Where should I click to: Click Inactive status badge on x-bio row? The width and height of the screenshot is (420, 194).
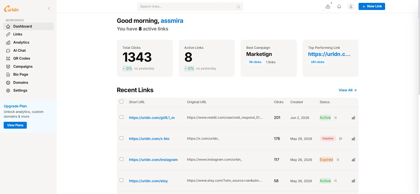pos(328,139)
